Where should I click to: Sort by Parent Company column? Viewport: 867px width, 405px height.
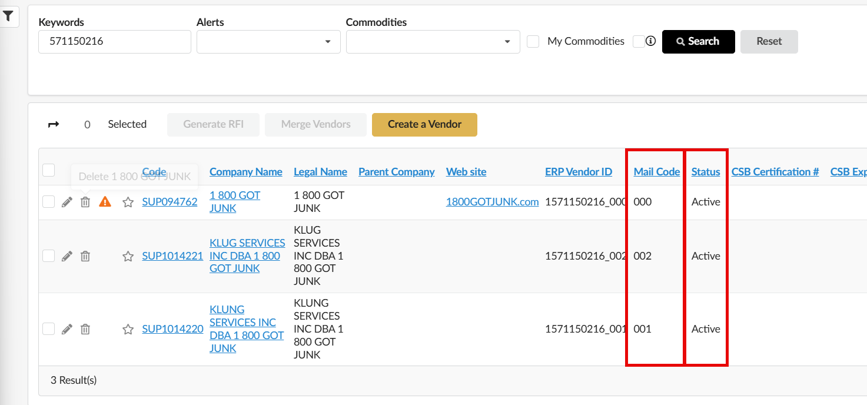[x=396, y=172]
